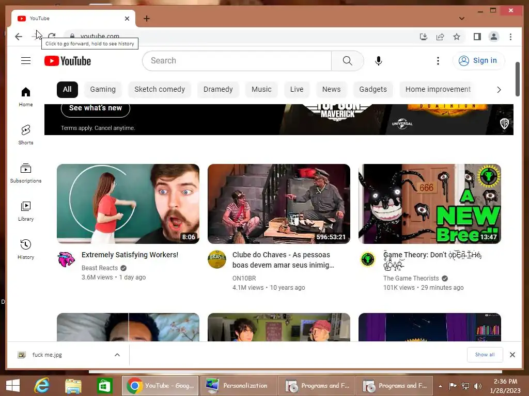
Task: Click the share this page icon
Action: pyautogui.click(x=440, y=37)
